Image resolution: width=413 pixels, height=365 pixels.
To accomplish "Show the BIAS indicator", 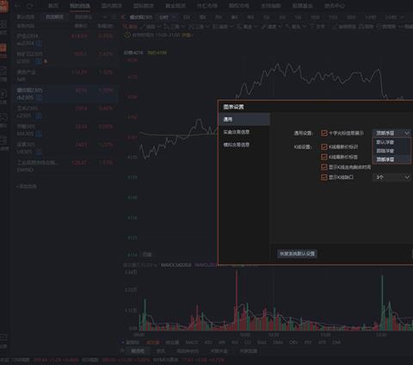I will [262, 343].
